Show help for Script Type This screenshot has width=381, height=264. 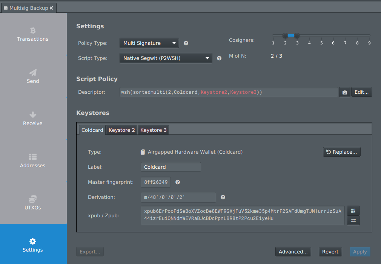[219, 58]
